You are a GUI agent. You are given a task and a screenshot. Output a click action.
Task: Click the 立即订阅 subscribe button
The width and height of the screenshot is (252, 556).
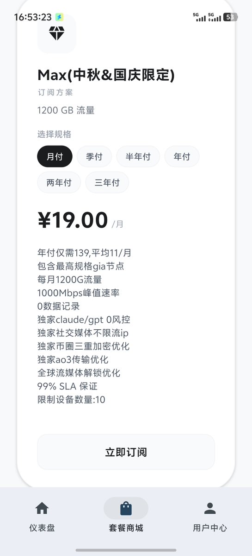coord(126,452)
